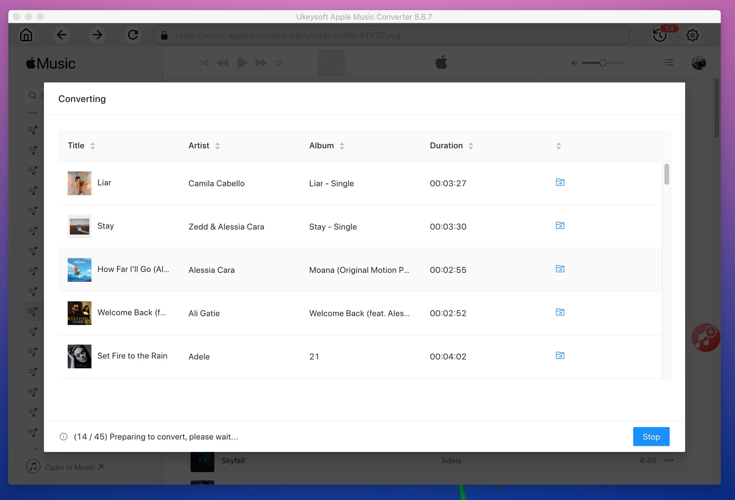The image size is (735, 500).
Task: Toggle repeat playback control
Action: (x=279, y=63)
